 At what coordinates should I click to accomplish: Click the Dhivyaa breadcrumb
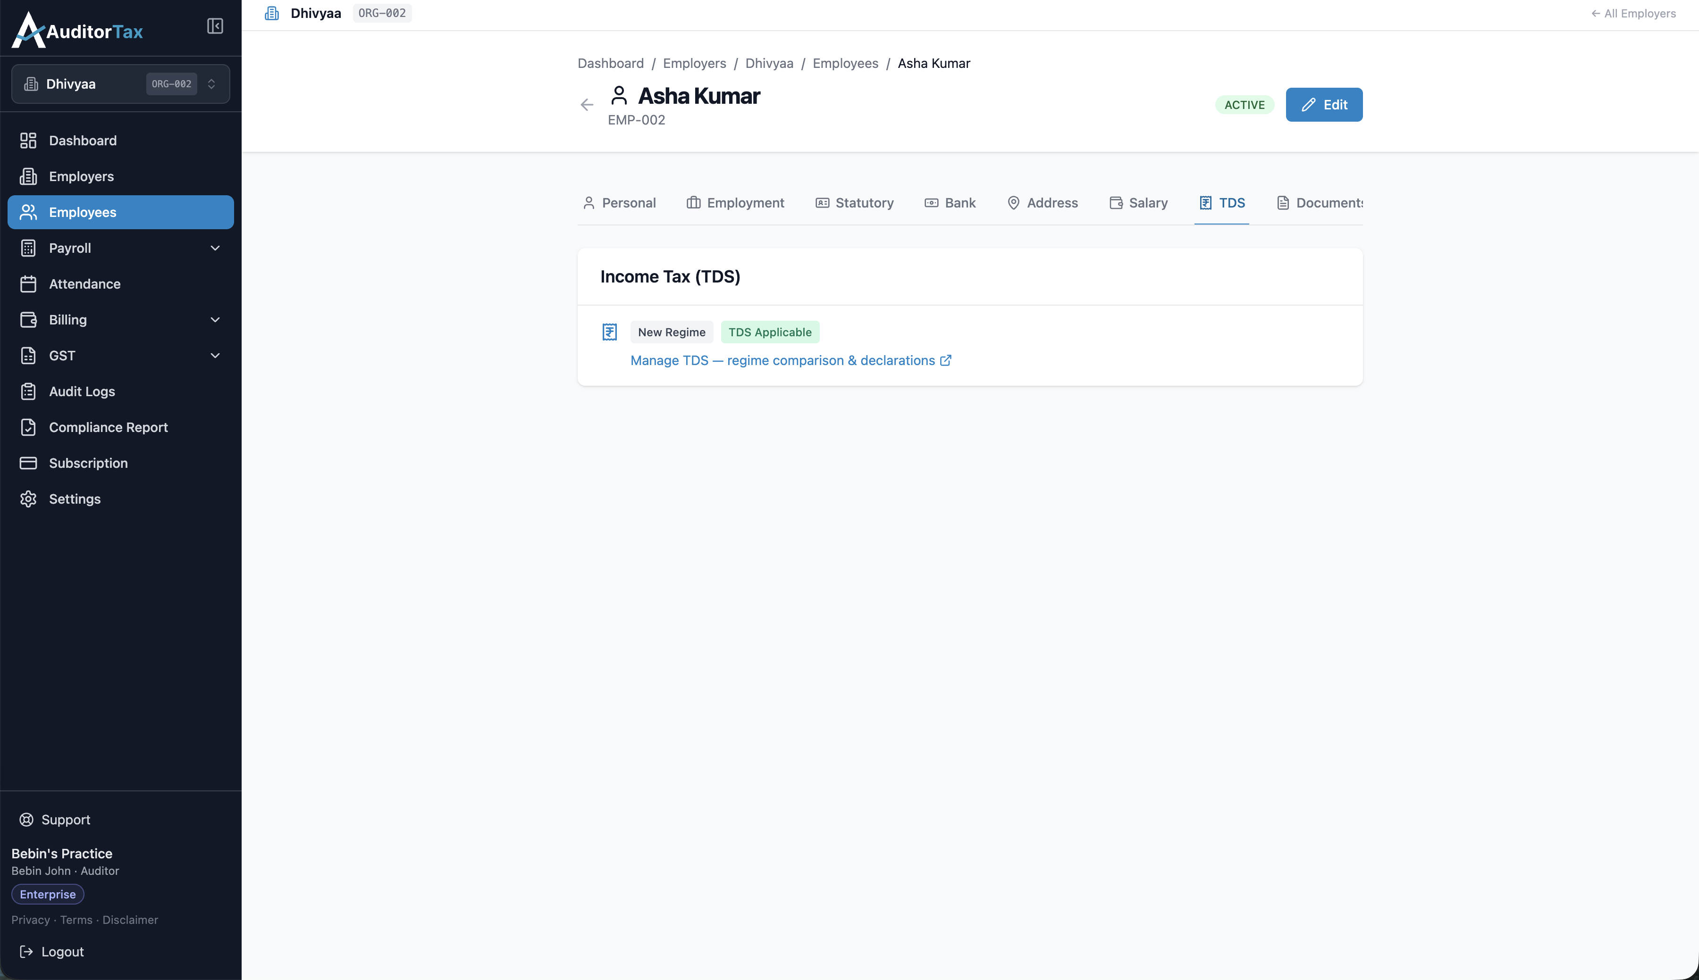click(769, 63)
